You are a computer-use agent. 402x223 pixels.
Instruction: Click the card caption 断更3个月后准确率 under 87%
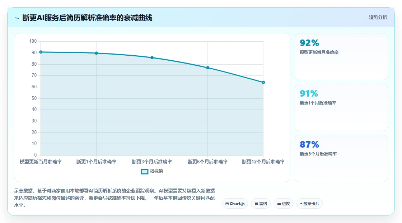point(318,154)
